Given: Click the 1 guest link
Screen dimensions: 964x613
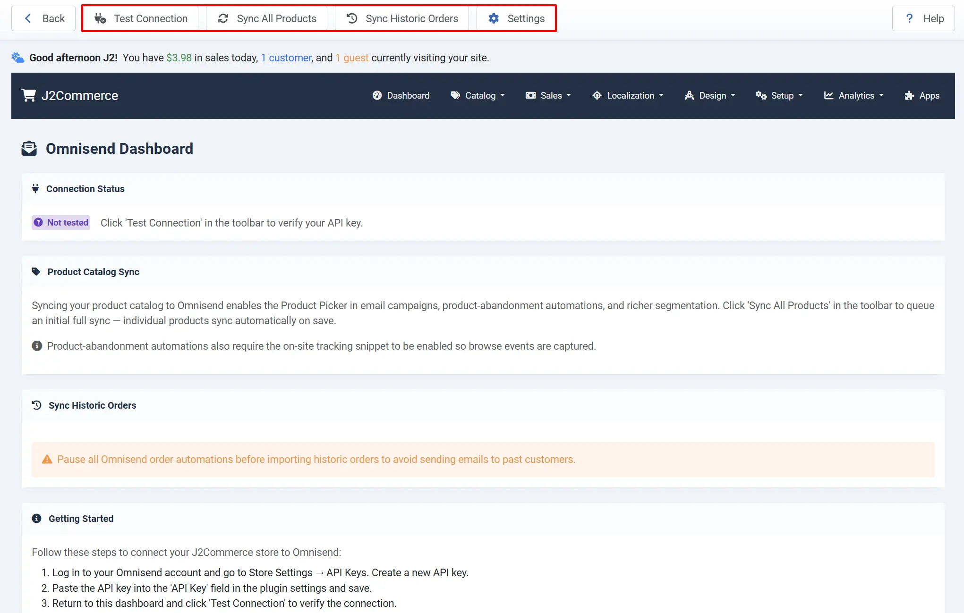Looking at the screenshot, I should click(352, 58).
